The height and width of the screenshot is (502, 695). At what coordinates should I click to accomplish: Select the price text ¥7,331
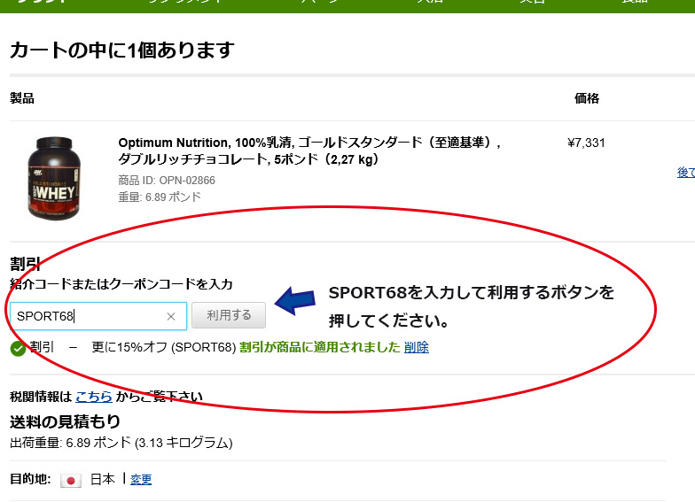(586, 143)
